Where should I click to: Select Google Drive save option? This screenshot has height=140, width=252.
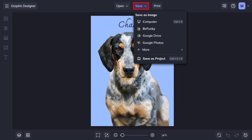click(x=152, y=36)
